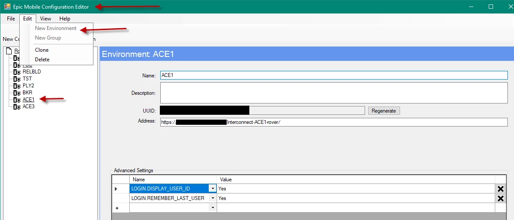Image resolution: width=514 pixels, height=220 pixels.
Task: Click the Yes value for LOGIN.REMEMBER_LAST_USER
Action: [355, 198]
